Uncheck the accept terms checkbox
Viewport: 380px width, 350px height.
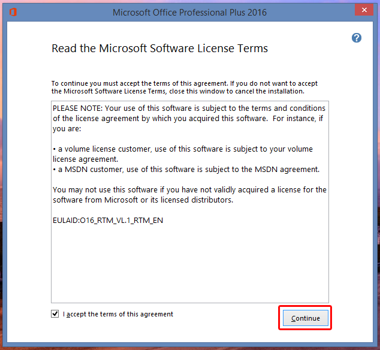55,313
